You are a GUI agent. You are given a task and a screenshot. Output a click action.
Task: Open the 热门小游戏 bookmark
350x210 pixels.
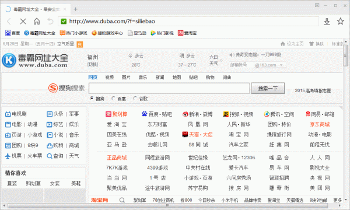73,33
